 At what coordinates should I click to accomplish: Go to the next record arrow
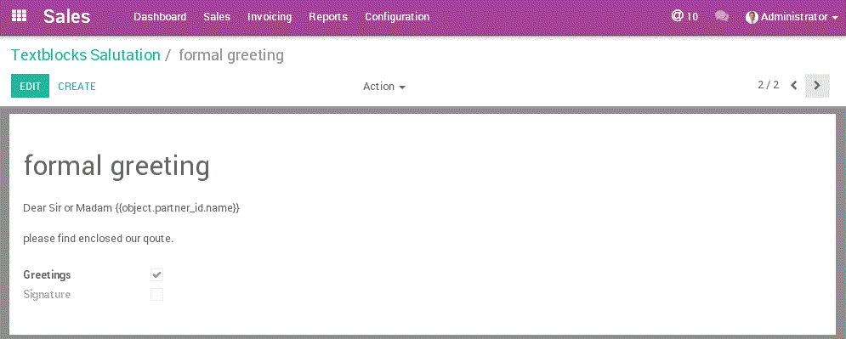pyautogui.click(x=817, y=86)
